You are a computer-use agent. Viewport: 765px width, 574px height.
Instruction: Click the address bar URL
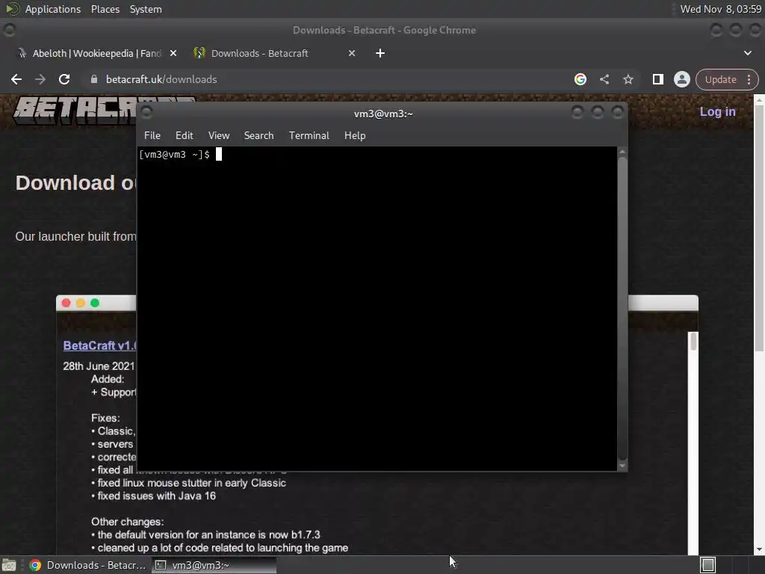[161, 79]
